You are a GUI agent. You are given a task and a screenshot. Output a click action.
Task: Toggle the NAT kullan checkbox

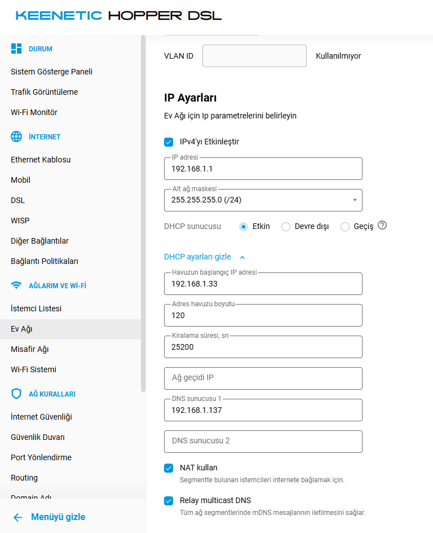tap(169, 468)
